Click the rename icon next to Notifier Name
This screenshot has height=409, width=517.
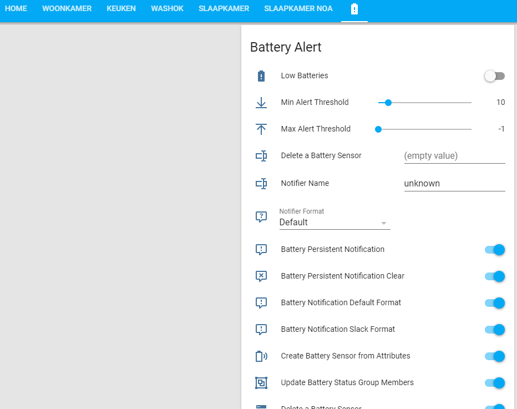pos(261,183)
